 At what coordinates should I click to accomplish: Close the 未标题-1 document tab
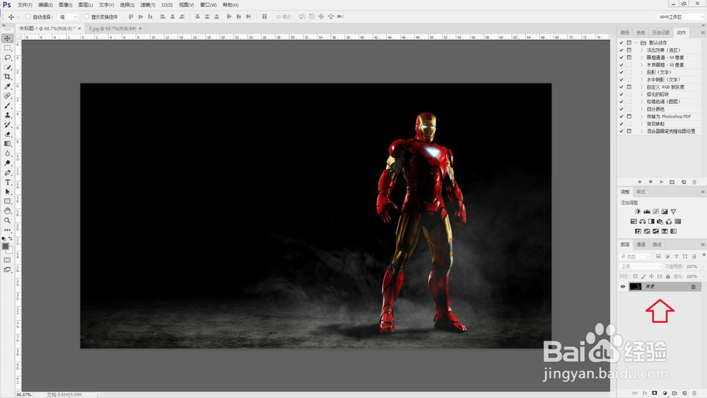(80, 28)
